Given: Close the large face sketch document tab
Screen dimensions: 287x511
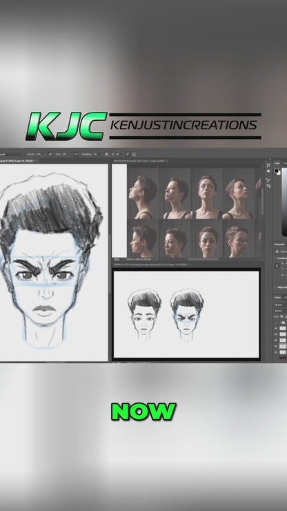Looking at the screenshot, I should pos(36,161).
